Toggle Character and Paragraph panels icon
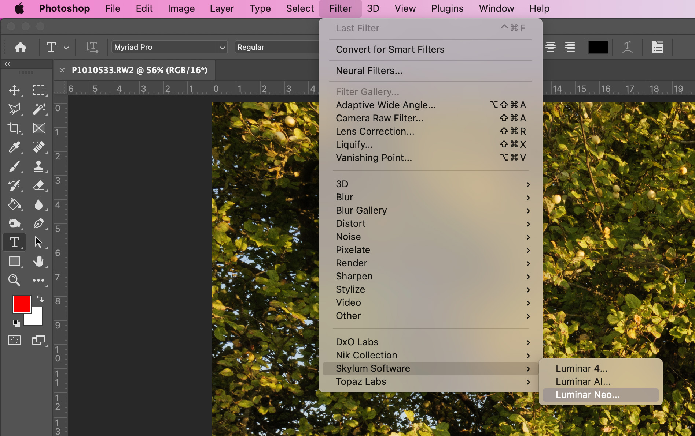Image resolution: width=695 pixels, height=436 pixels. pos(658,47)
